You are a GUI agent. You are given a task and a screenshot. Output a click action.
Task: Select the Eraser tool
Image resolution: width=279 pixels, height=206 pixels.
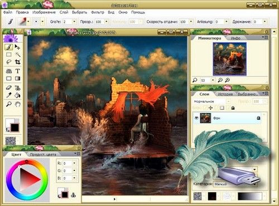(x=9, y=87)
